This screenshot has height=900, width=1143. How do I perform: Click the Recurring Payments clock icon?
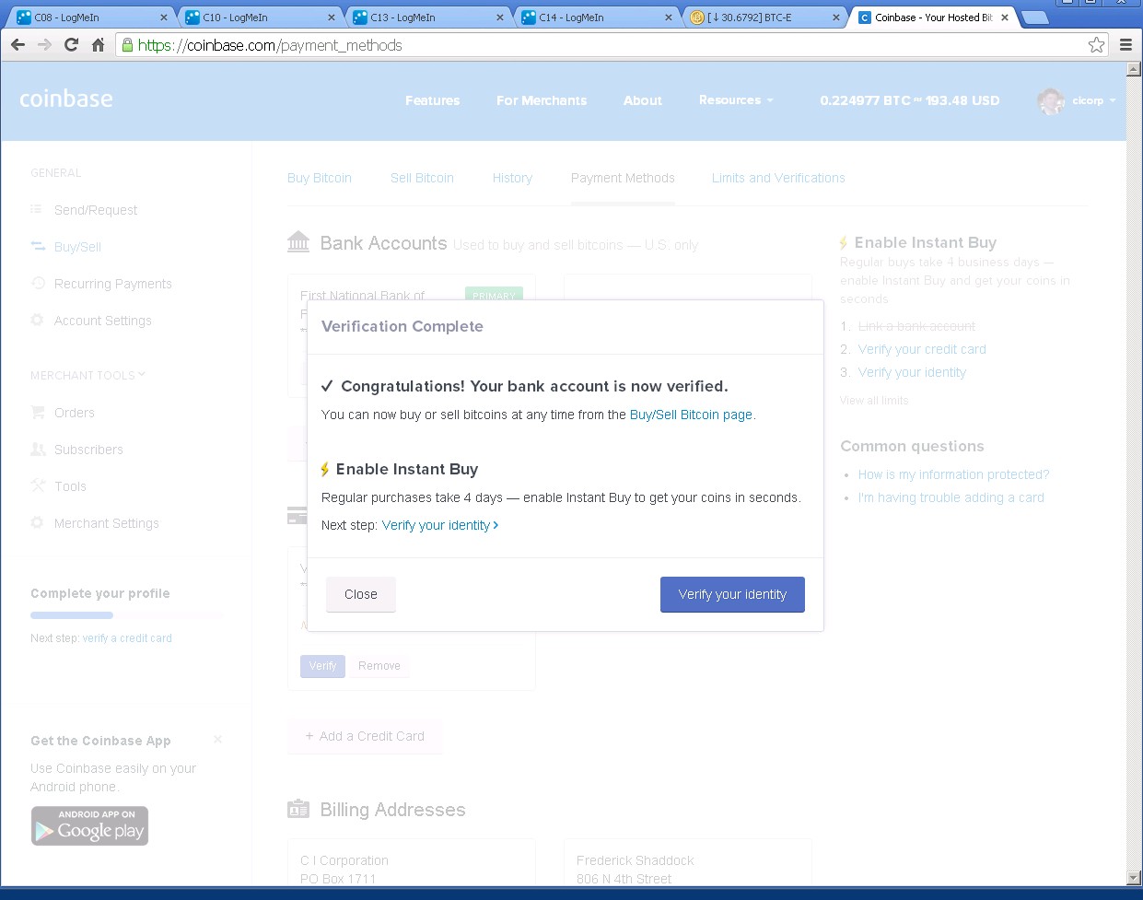38,284
